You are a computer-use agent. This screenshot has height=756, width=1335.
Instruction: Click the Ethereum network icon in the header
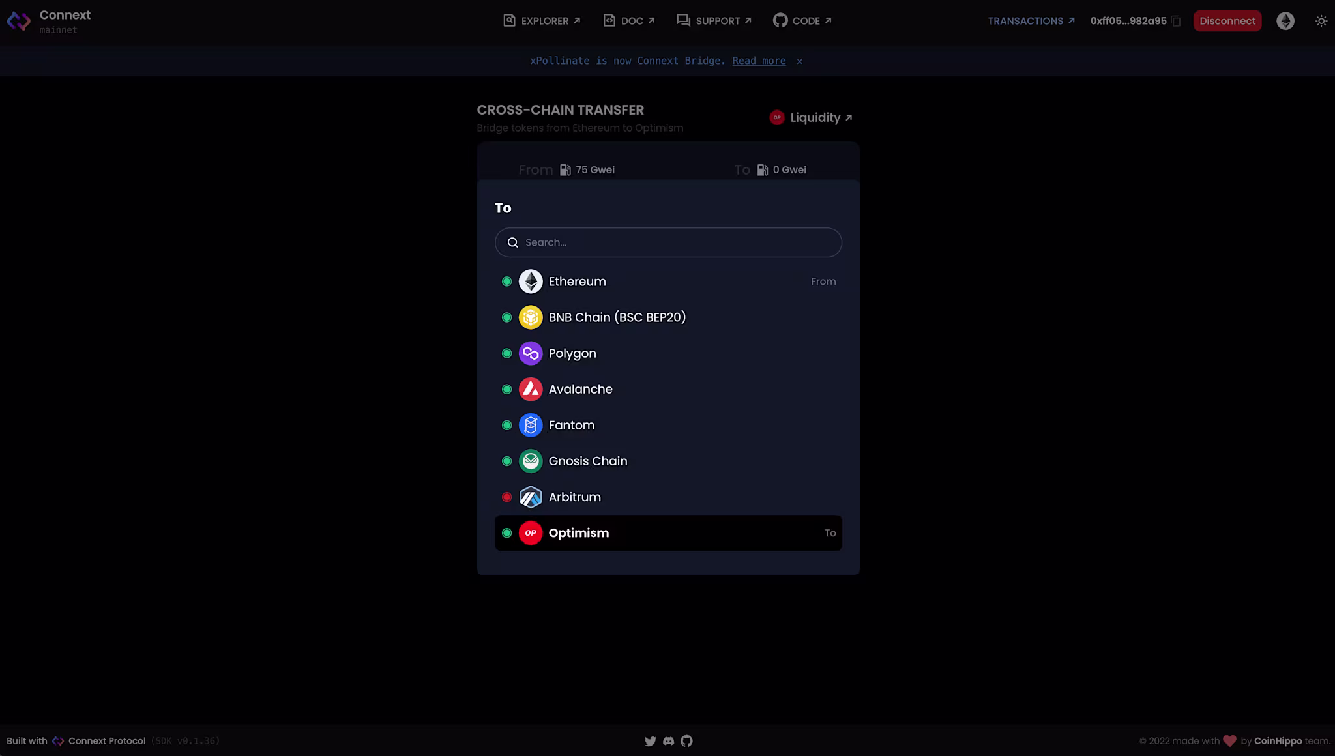point(1285,21)
